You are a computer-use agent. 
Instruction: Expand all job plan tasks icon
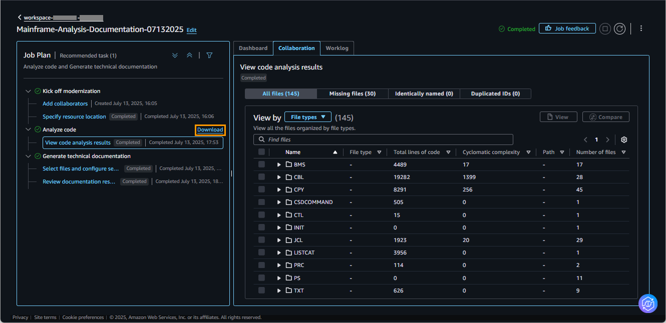(x=175, y=55)
